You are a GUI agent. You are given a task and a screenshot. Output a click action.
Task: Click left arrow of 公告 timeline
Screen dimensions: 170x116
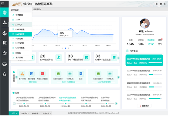14,104
